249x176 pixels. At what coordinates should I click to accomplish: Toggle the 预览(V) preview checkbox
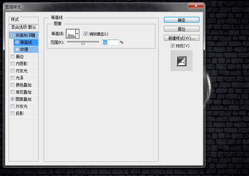tap(173, 46)
